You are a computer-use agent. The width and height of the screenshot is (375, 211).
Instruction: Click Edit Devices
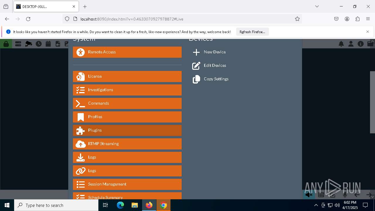pos(215,65)
